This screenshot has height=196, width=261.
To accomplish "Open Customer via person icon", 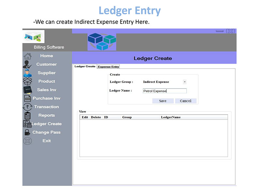I will pos(27,64).
